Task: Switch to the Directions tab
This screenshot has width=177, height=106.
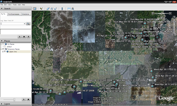Action: coord(25,14)
